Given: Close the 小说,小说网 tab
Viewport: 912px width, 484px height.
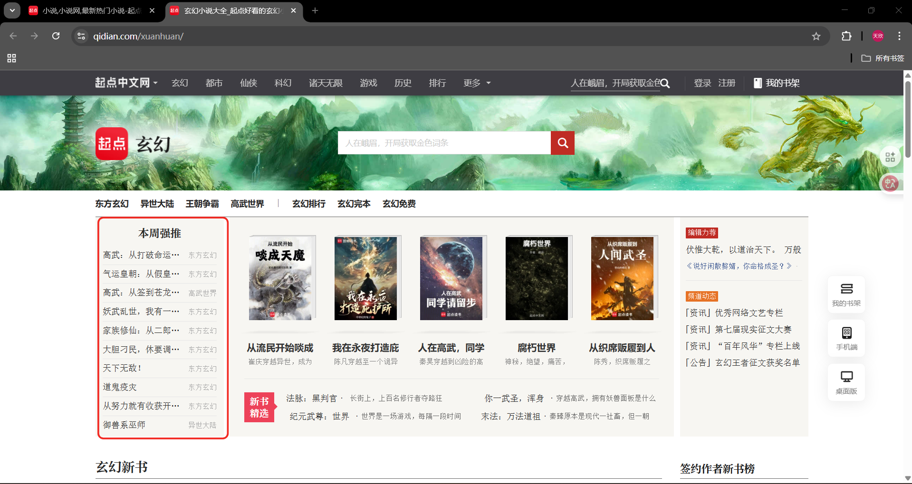Looking at the screenshot, I should [x=152, y=10].
